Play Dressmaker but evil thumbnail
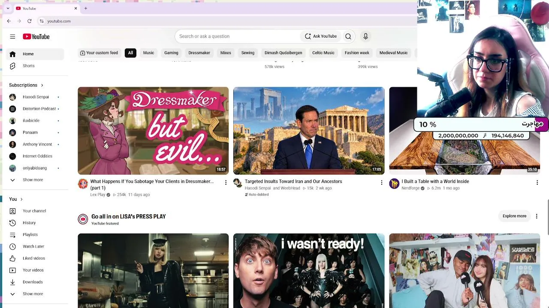The height and width of the screenshot is (308, 549). [x=153, y=130]
